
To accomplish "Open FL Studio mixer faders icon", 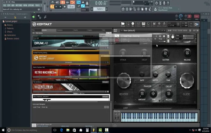I will pyautogui.click(x=138, y=9).
